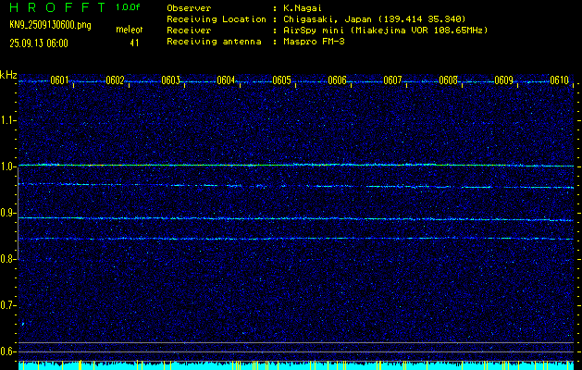Select the 0601 time marker

pos(59,80)
